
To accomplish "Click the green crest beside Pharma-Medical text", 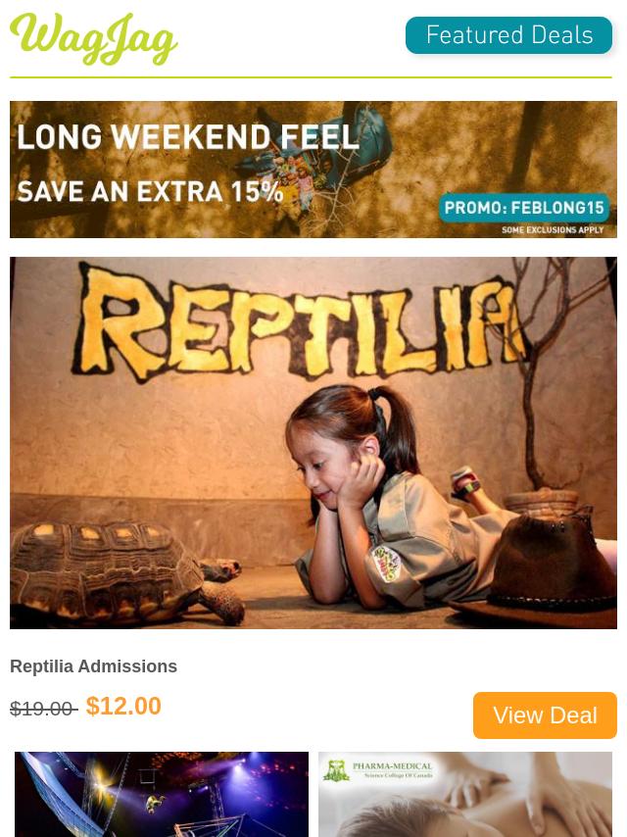I will (x=337, y=770).
